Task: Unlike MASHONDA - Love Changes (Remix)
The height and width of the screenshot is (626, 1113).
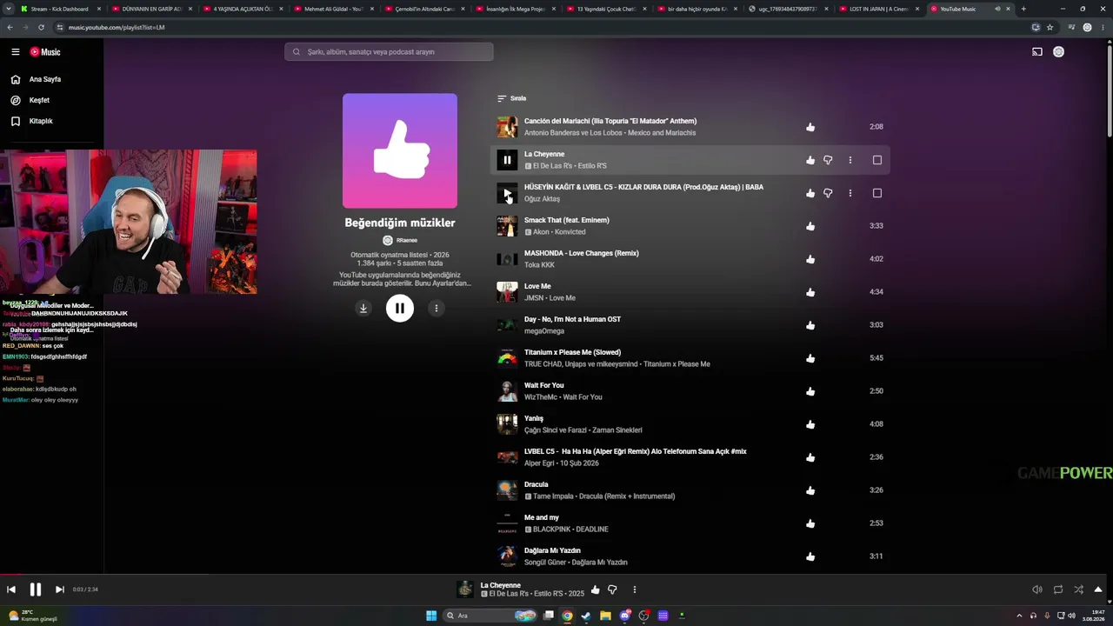Action: coord(810,259)
